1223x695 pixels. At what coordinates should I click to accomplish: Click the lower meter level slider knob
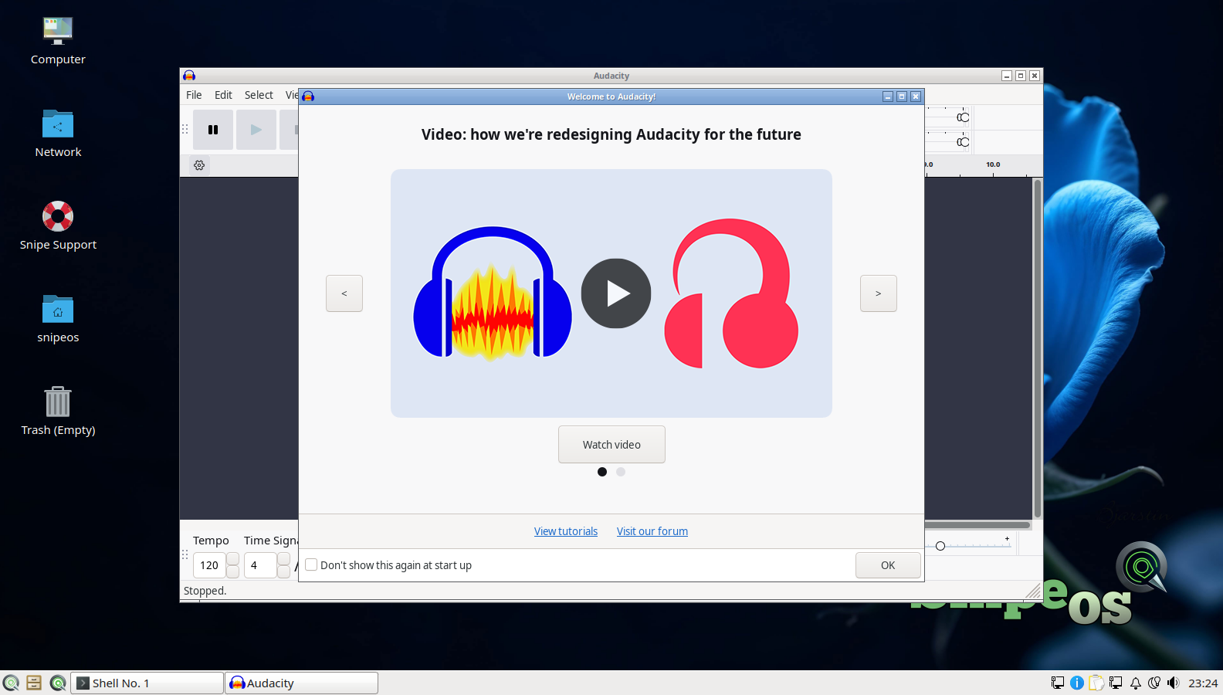pyautogui.click(x=963, y=142)
